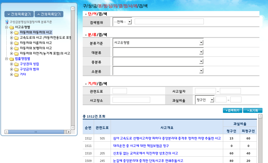Open 과실비율 청구인 dropdown
Screen dimensions: 268x163
[205, 100]
